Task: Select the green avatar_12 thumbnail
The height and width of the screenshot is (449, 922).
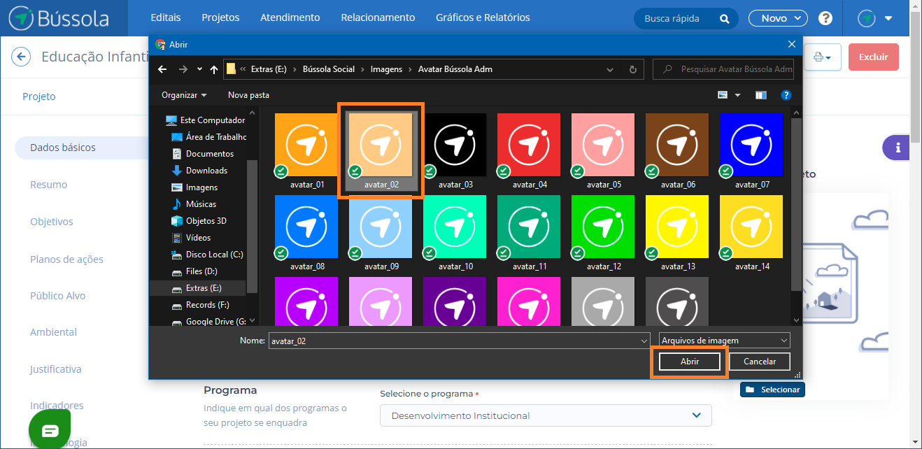Action: pos(603,227)
